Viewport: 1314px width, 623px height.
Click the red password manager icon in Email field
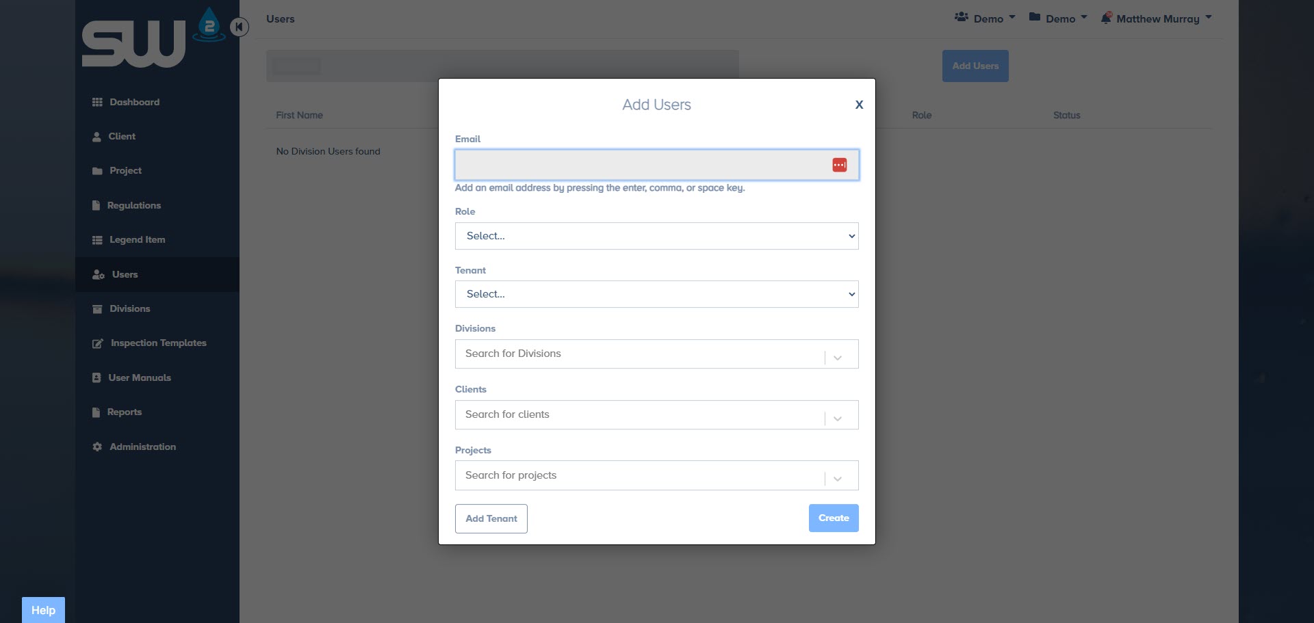click(839, 165)
